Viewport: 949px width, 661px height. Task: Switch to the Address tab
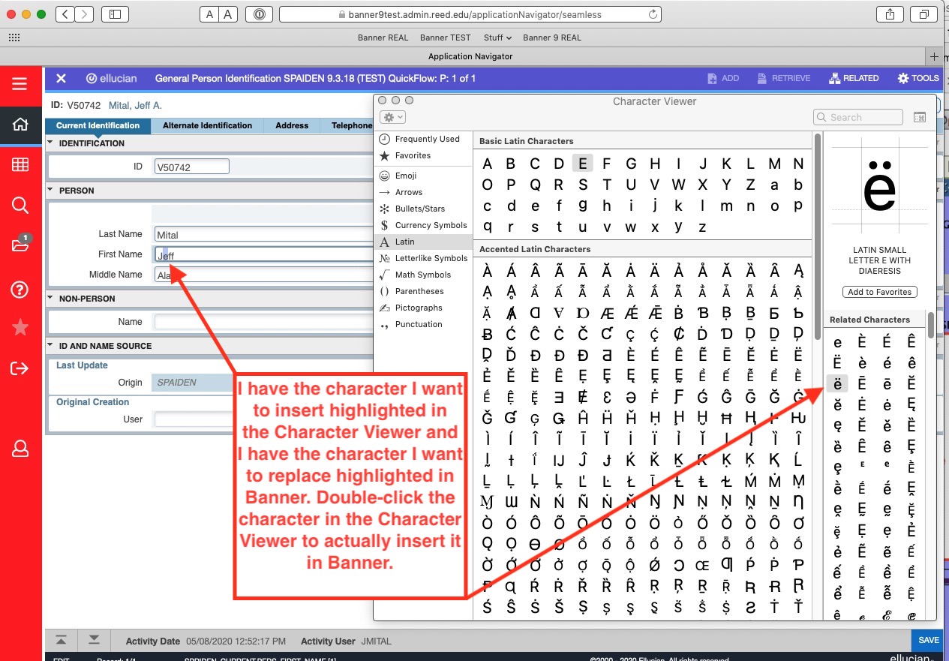[292, 126]
